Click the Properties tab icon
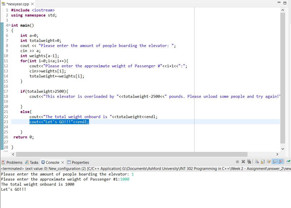The height and width of the screenshot is (208, 291). tap(69, 162)
